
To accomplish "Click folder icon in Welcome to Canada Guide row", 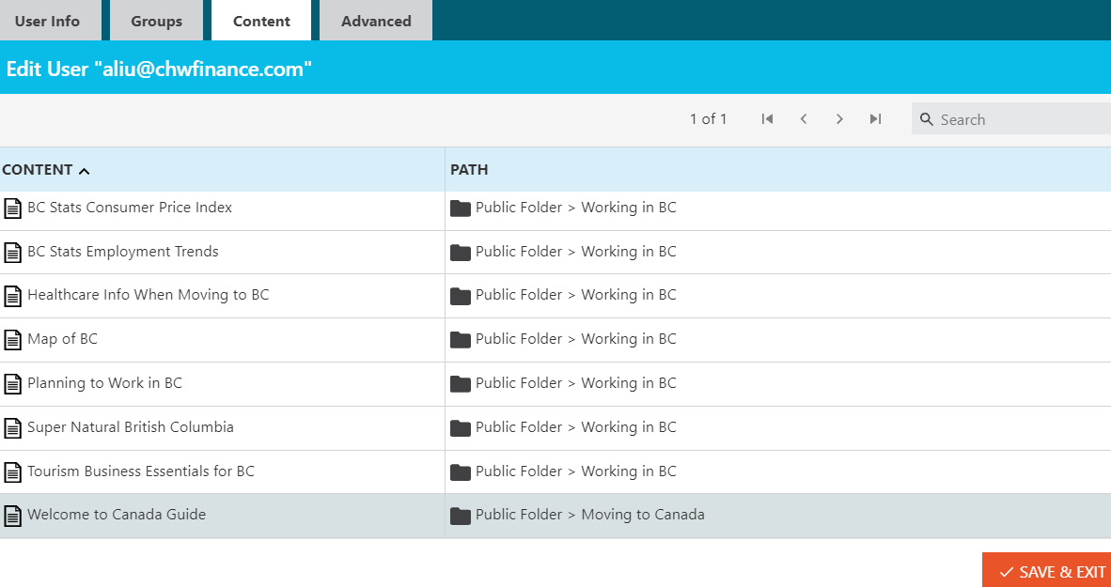I will 461,516.
